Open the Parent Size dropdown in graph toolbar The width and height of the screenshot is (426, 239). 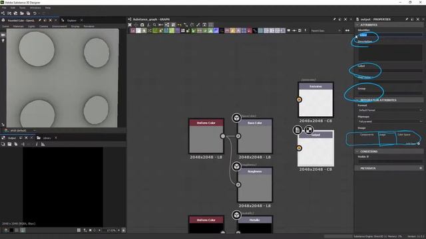point(325,31)
